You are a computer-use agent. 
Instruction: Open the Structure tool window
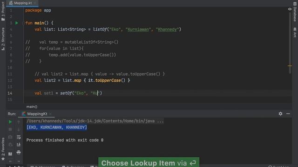[x=3, y=39]
